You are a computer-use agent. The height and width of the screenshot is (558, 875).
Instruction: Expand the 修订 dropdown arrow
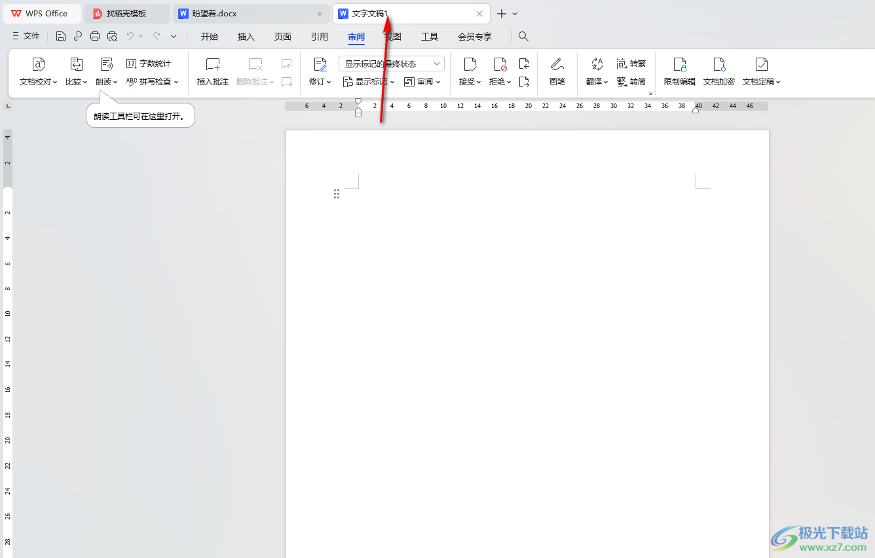click(x=329, y=83)
